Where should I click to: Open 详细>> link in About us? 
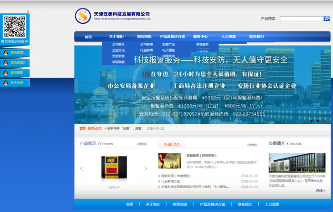[x=321, y=191]
